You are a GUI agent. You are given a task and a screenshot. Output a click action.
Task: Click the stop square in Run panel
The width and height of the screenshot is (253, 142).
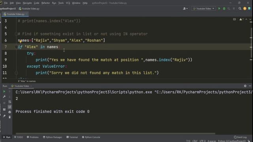(x=4, y=103)
